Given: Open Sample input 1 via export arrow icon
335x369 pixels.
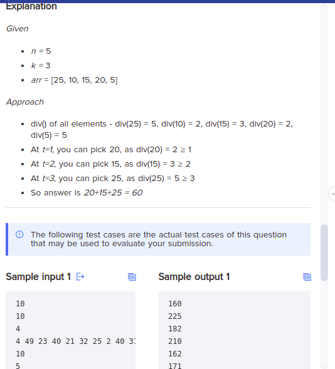Looking at the screenshot, I should pos(80,277).
